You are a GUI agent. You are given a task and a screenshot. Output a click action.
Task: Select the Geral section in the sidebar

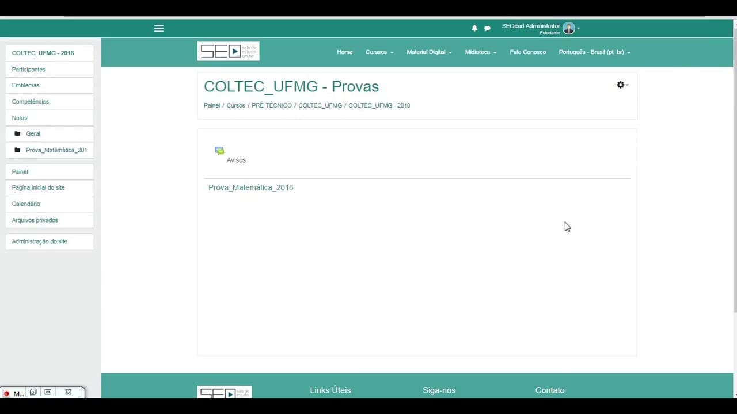(50, 133)
